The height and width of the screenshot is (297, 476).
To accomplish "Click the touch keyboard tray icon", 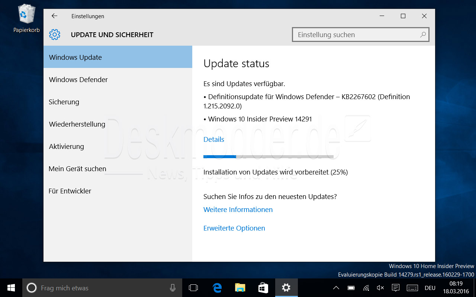I will pos(412,288).
